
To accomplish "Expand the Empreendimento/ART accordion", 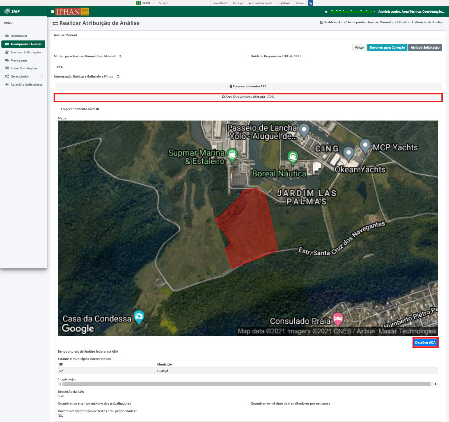I will pos(248,86).
